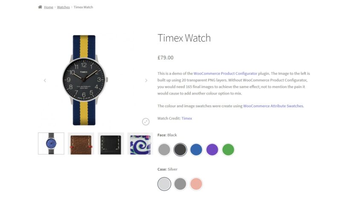Open the Watches breadcrumb link
This screenshot has width=350, height=200.
click(x=64, y=7)
